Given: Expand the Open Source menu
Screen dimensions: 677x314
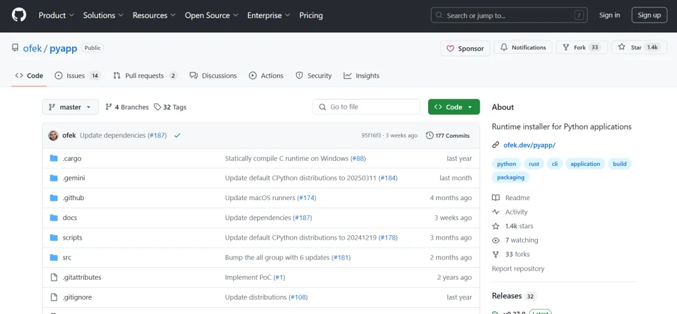Looking at the screenshot, I should (212, 16).
